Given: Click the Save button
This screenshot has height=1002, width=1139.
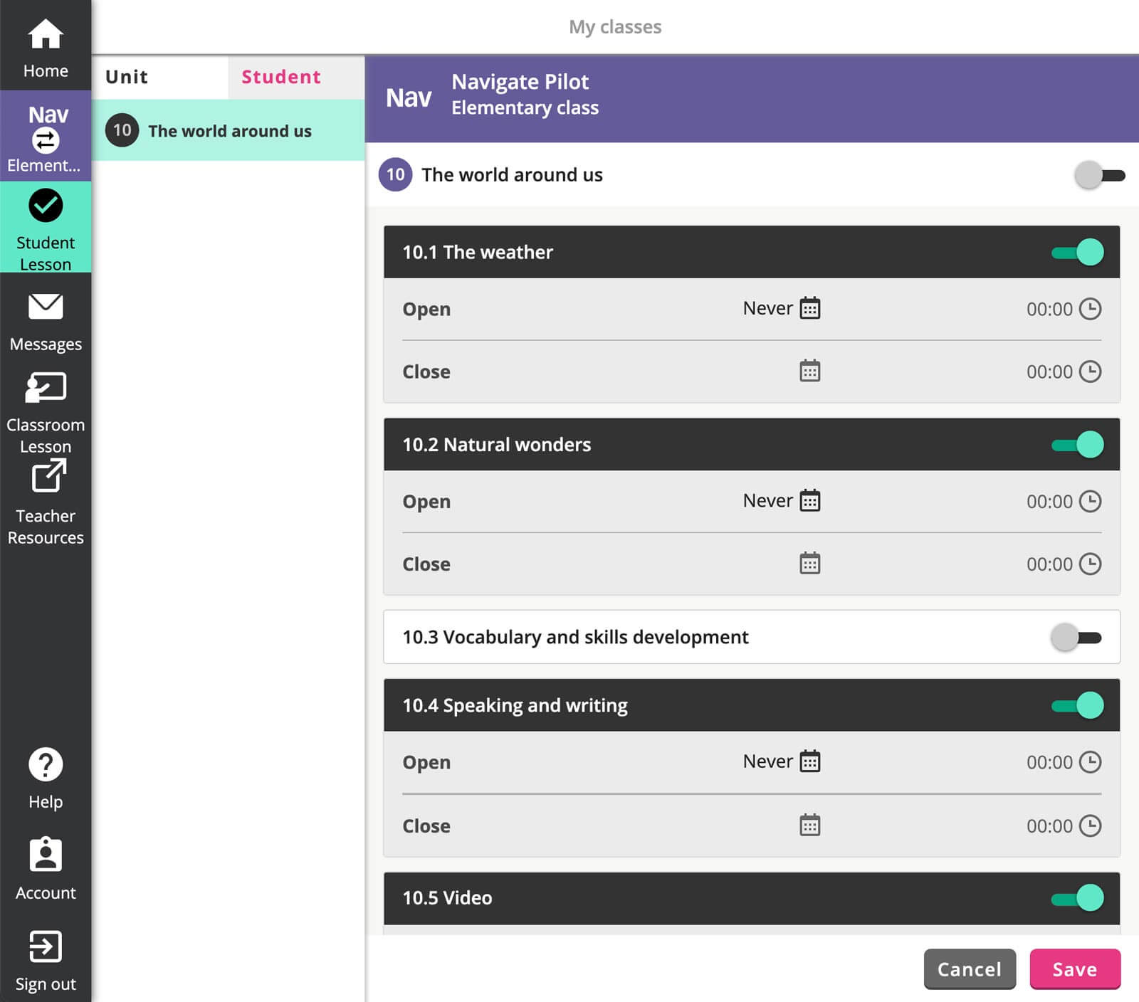Looking at the screenshot, I should coord(1074,969).
